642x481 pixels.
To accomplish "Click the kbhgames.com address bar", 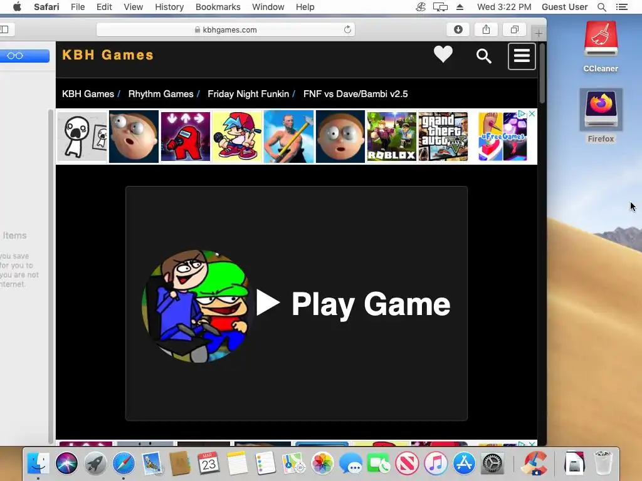I will click(226, 29).
